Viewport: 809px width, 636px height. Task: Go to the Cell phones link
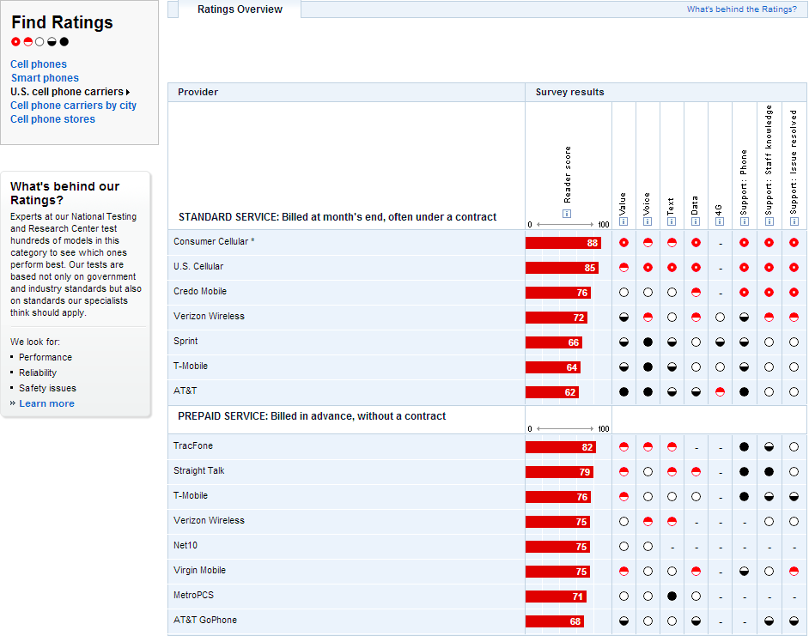(x=39, y=64)
